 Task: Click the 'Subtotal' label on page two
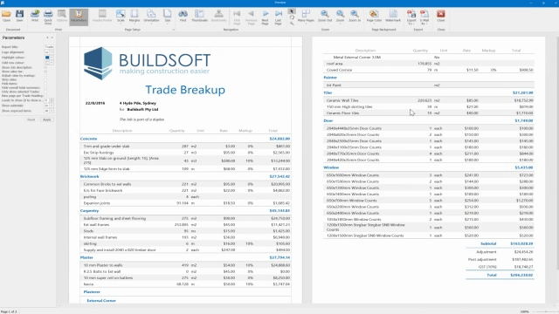pos(488,243)
